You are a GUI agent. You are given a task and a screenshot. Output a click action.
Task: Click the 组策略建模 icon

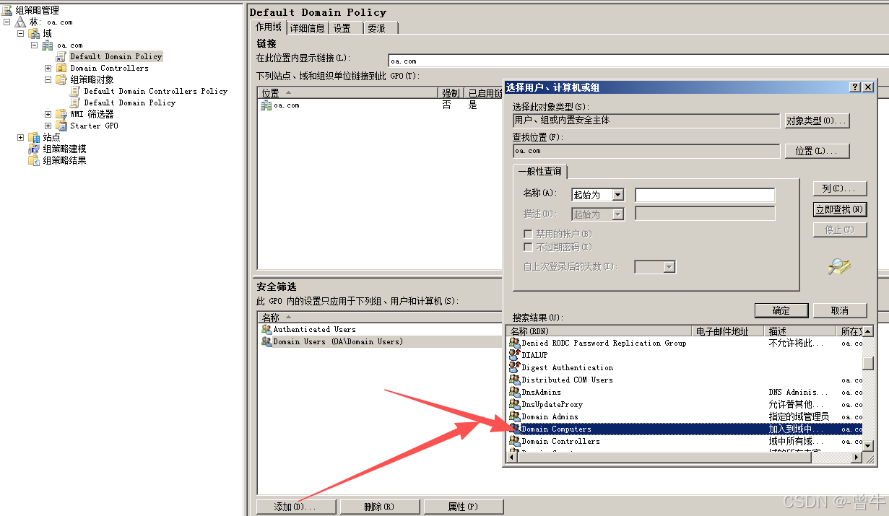point(35,149)
